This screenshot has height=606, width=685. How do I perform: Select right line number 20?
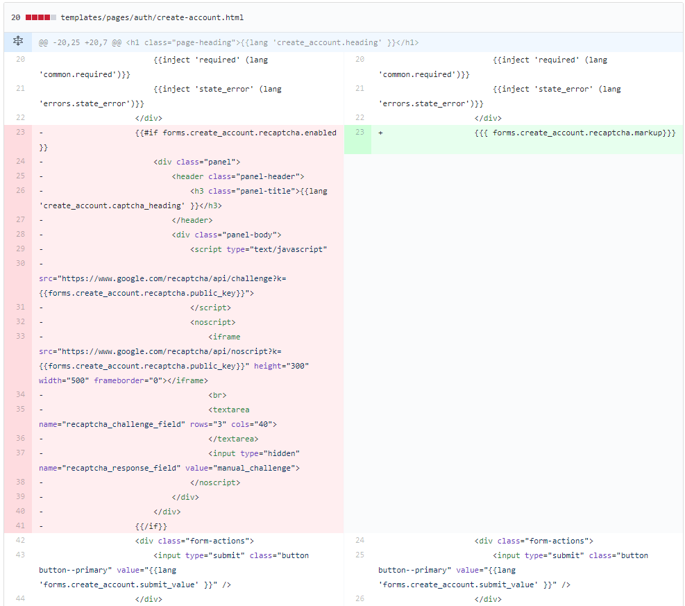(360, 59)
